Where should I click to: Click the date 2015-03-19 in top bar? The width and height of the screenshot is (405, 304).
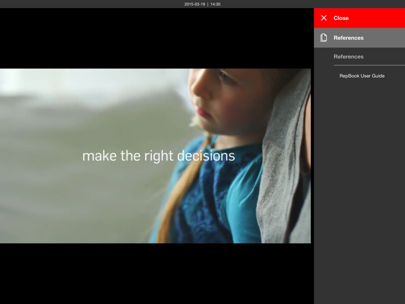point(195,4)
